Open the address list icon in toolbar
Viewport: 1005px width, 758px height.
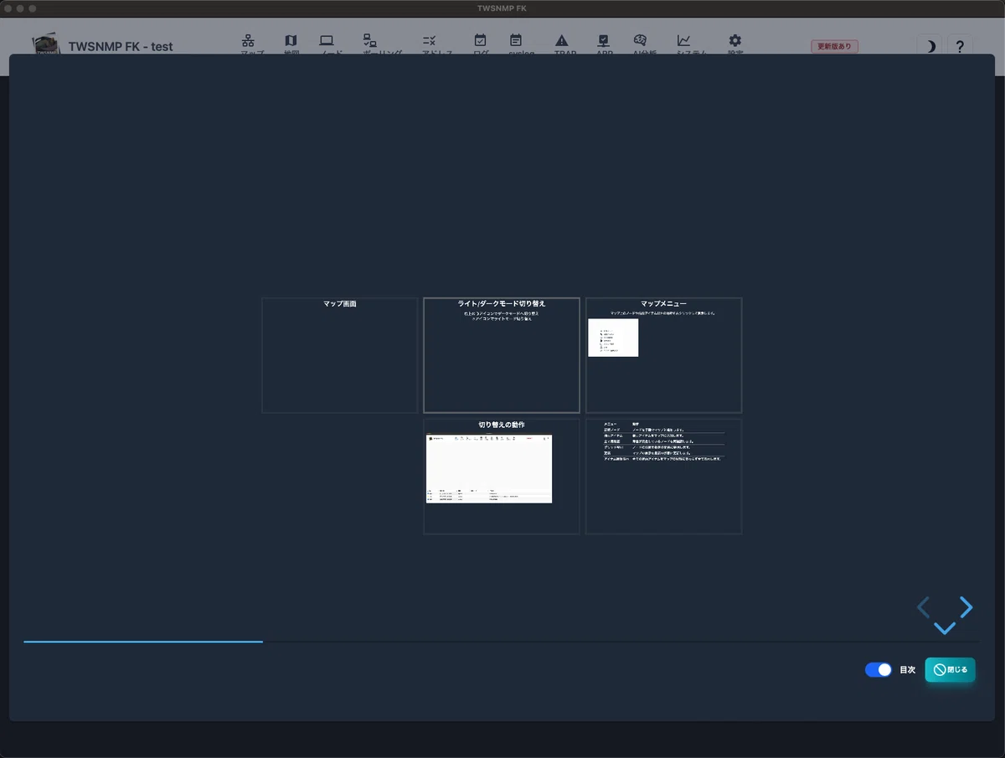(x=429, y=40)
